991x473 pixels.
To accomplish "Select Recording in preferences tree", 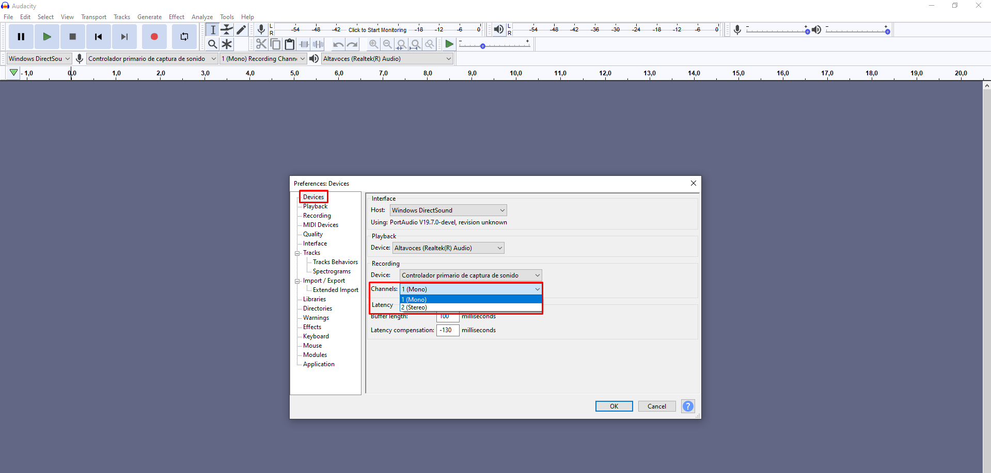I will point(317,216).
